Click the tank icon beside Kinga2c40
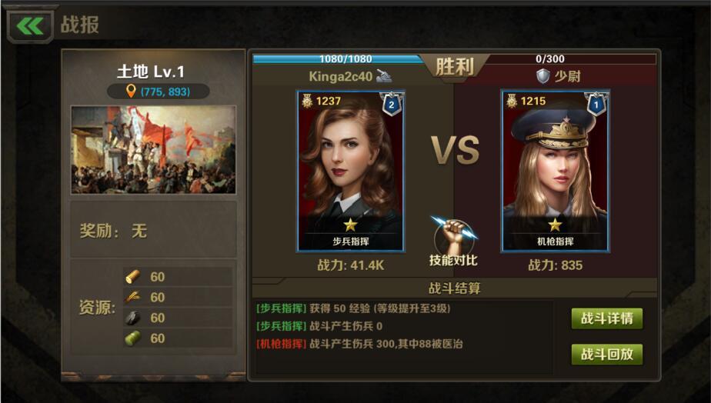The image size is (711, 403). tap(384, 75)
